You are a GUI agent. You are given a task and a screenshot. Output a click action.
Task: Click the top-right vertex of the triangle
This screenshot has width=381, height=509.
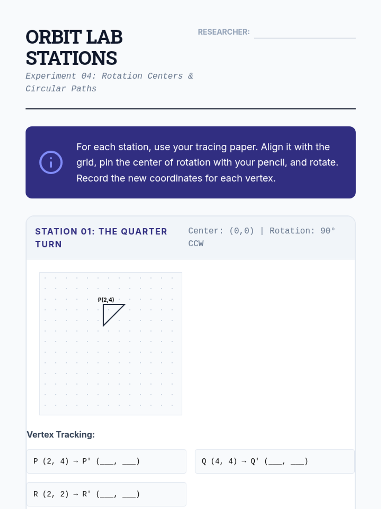(x=124, y=305)
